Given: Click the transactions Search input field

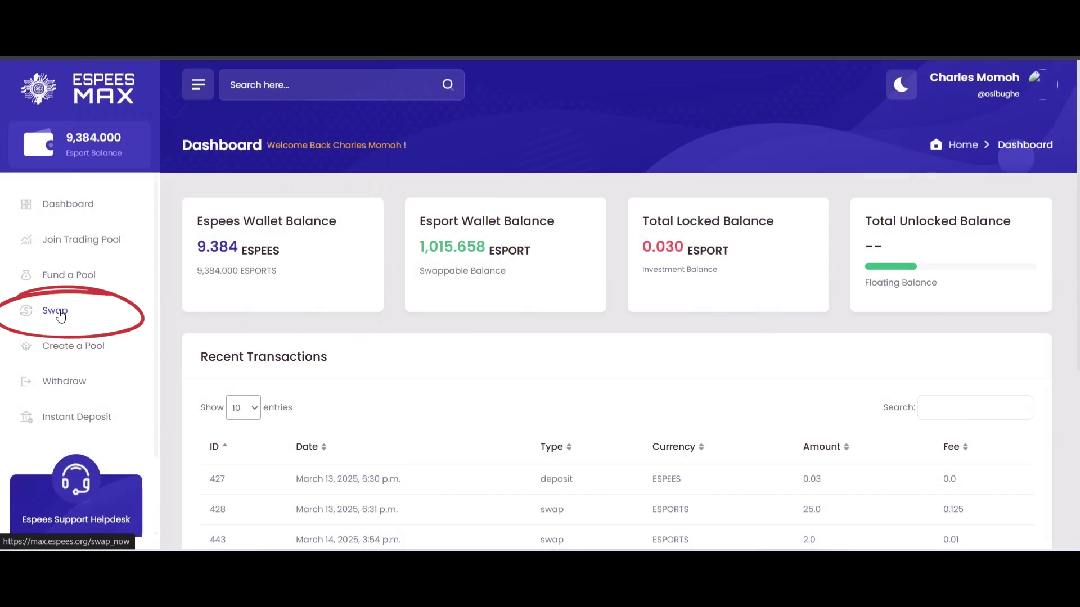Looking at the screenshot, I should [975, 407].
